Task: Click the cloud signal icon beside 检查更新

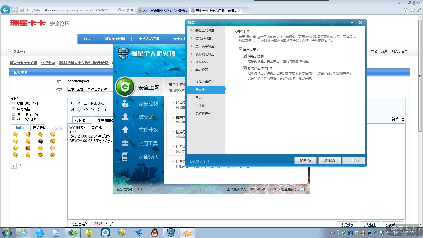Action: click(x=302, y=189)
